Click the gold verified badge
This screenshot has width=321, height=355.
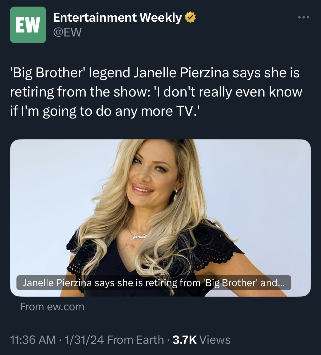tap(190, 18)
